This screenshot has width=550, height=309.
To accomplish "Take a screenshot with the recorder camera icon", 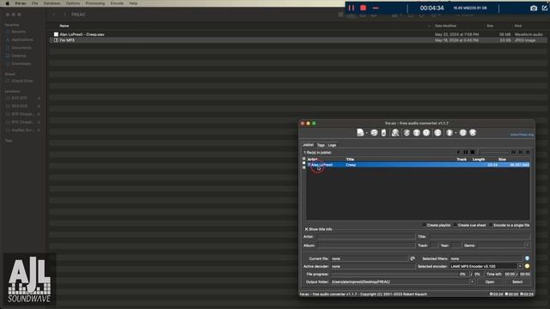I will click(x=534, y=8).
